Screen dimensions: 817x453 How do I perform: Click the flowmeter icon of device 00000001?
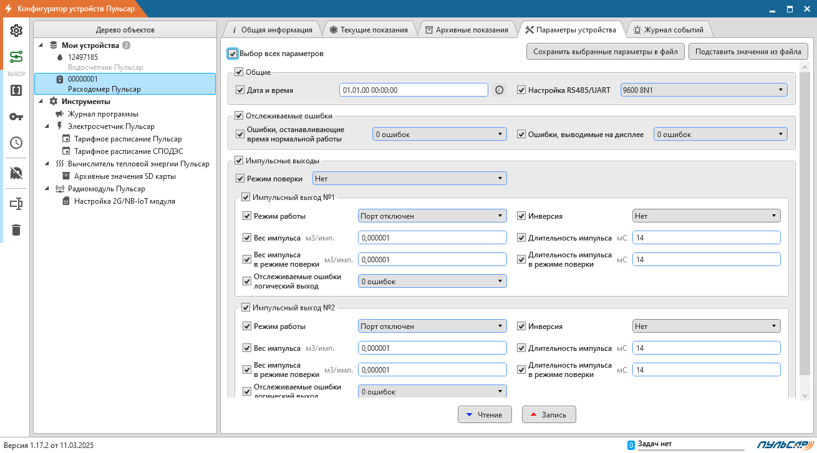point(60,79)
